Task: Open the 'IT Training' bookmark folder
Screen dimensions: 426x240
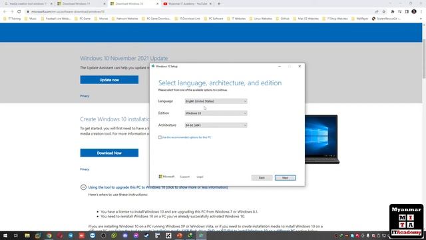Action: tap(12, 19)
